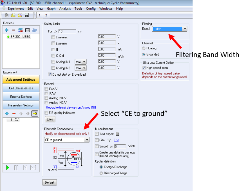
Task: Expand the CE to ground dropdown
Action: point(87,140)
